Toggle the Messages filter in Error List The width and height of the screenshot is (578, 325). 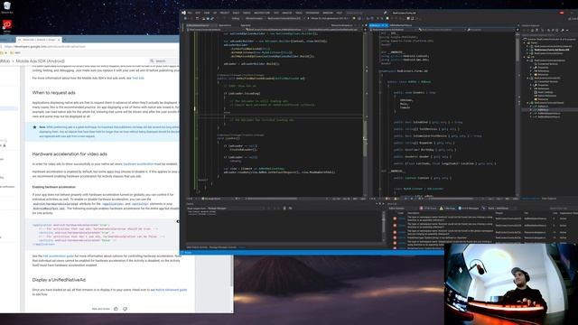469,209
